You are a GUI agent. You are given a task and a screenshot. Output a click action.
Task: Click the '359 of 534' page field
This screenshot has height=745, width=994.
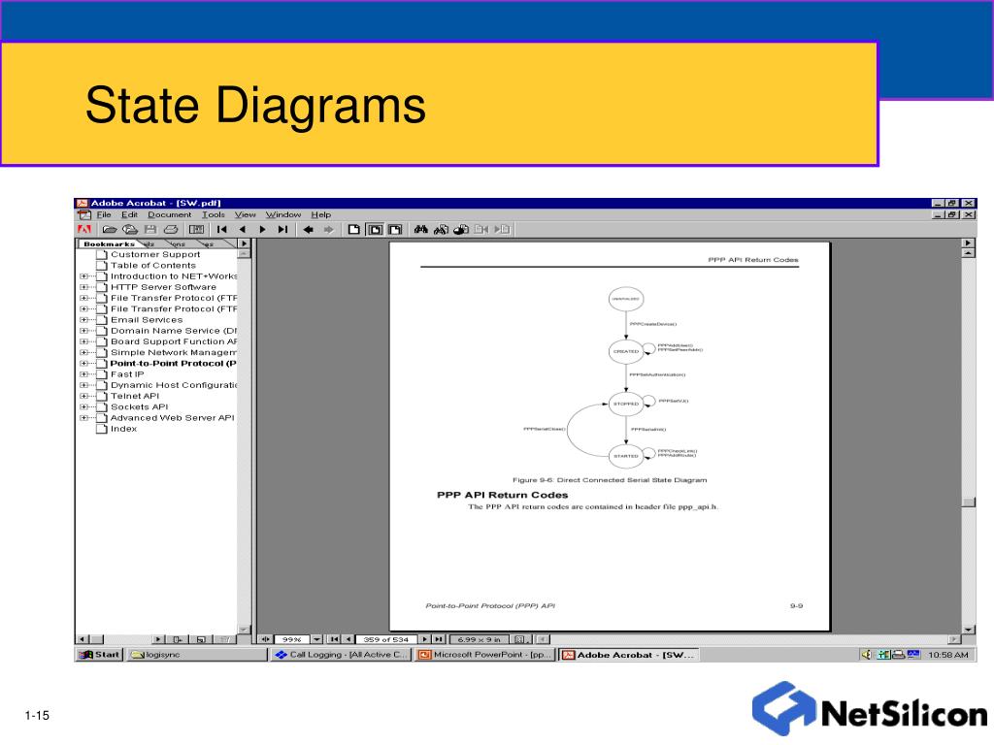click(386, 639)
